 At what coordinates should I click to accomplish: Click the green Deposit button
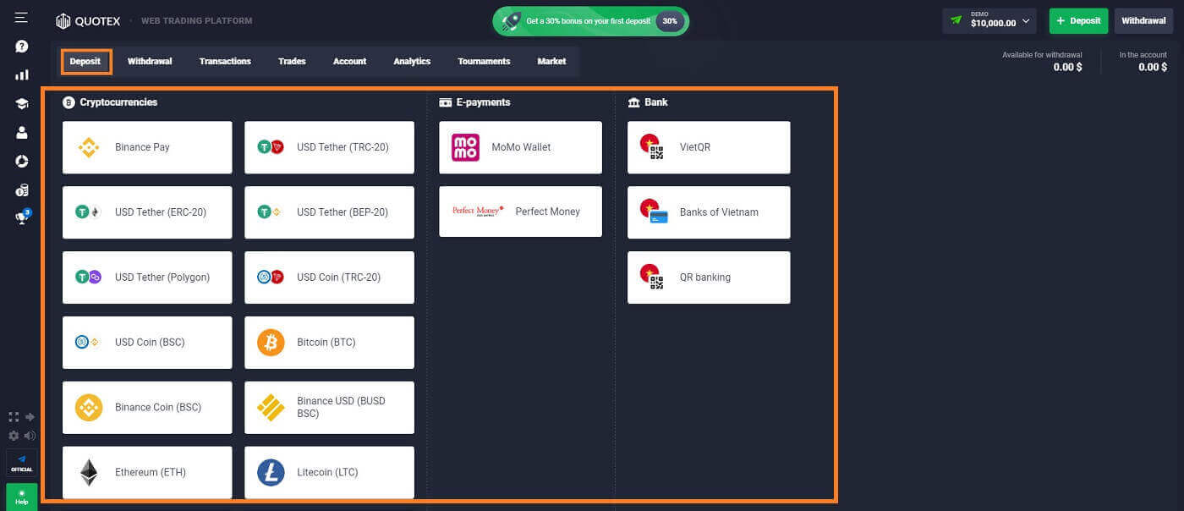click(x=1078, y=21)
